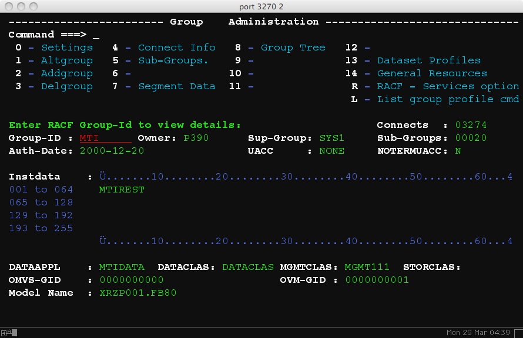This screenshot has height=338, width=523.
Task: Select Sub-Groups menu entry
Action: 173,60
